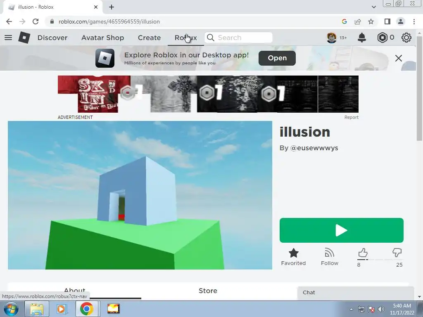The width and height of the screenshot is (423, 317).
Task: Open the settings gear icon
Action: [406, 38]
